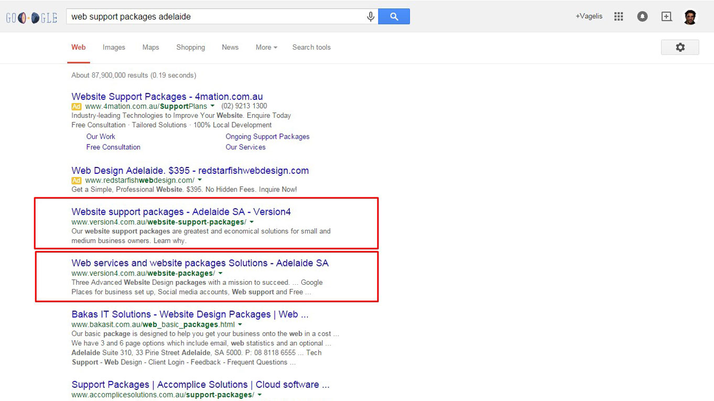Open Search tools options
This screenshot has width=714, height=401.
(x=311, y=47)
